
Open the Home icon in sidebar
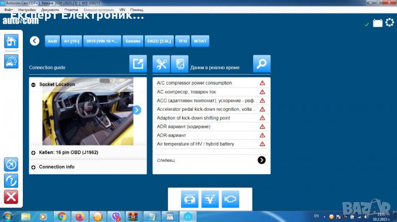pos(11,41)
